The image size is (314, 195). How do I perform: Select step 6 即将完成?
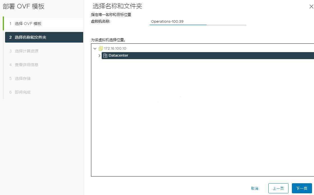point(22,92)
